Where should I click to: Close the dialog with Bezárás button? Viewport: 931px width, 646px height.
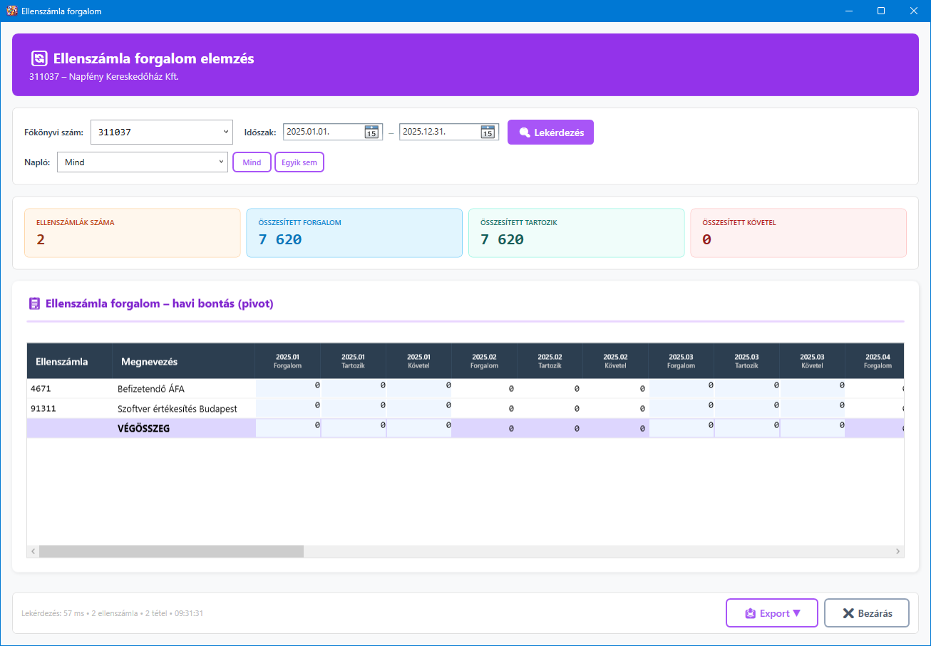click(867, 613)
